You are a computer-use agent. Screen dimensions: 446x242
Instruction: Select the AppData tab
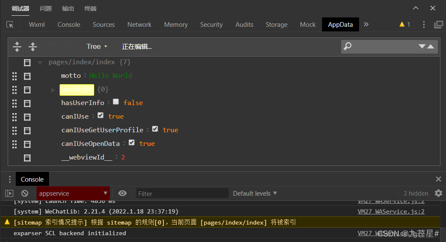[x=340, y=25]
